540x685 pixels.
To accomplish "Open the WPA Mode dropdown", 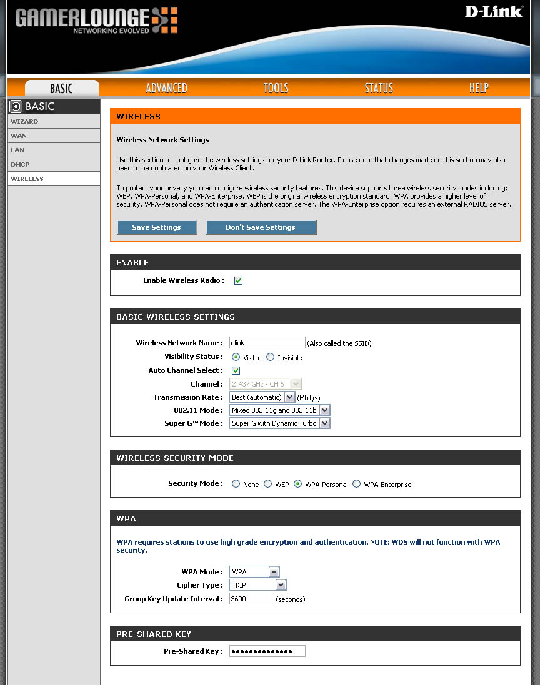I will 254,572.
